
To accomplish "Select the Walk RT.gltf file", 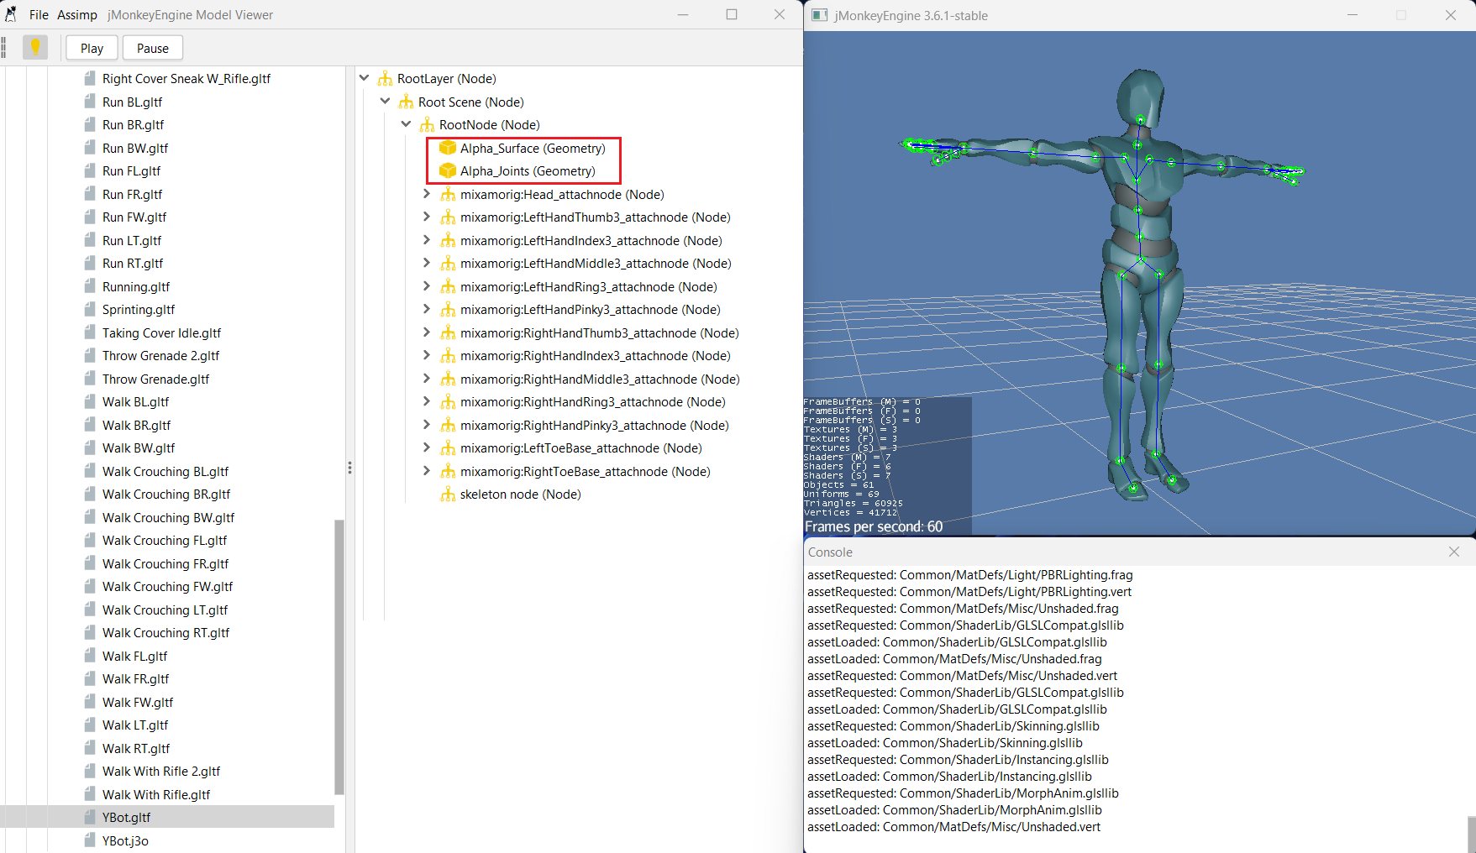I will click(x=136, y=748).
